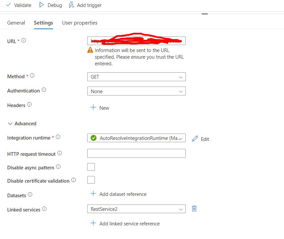The image size is (284, 239).
Task: Click New to add a header
Action: 104,108
